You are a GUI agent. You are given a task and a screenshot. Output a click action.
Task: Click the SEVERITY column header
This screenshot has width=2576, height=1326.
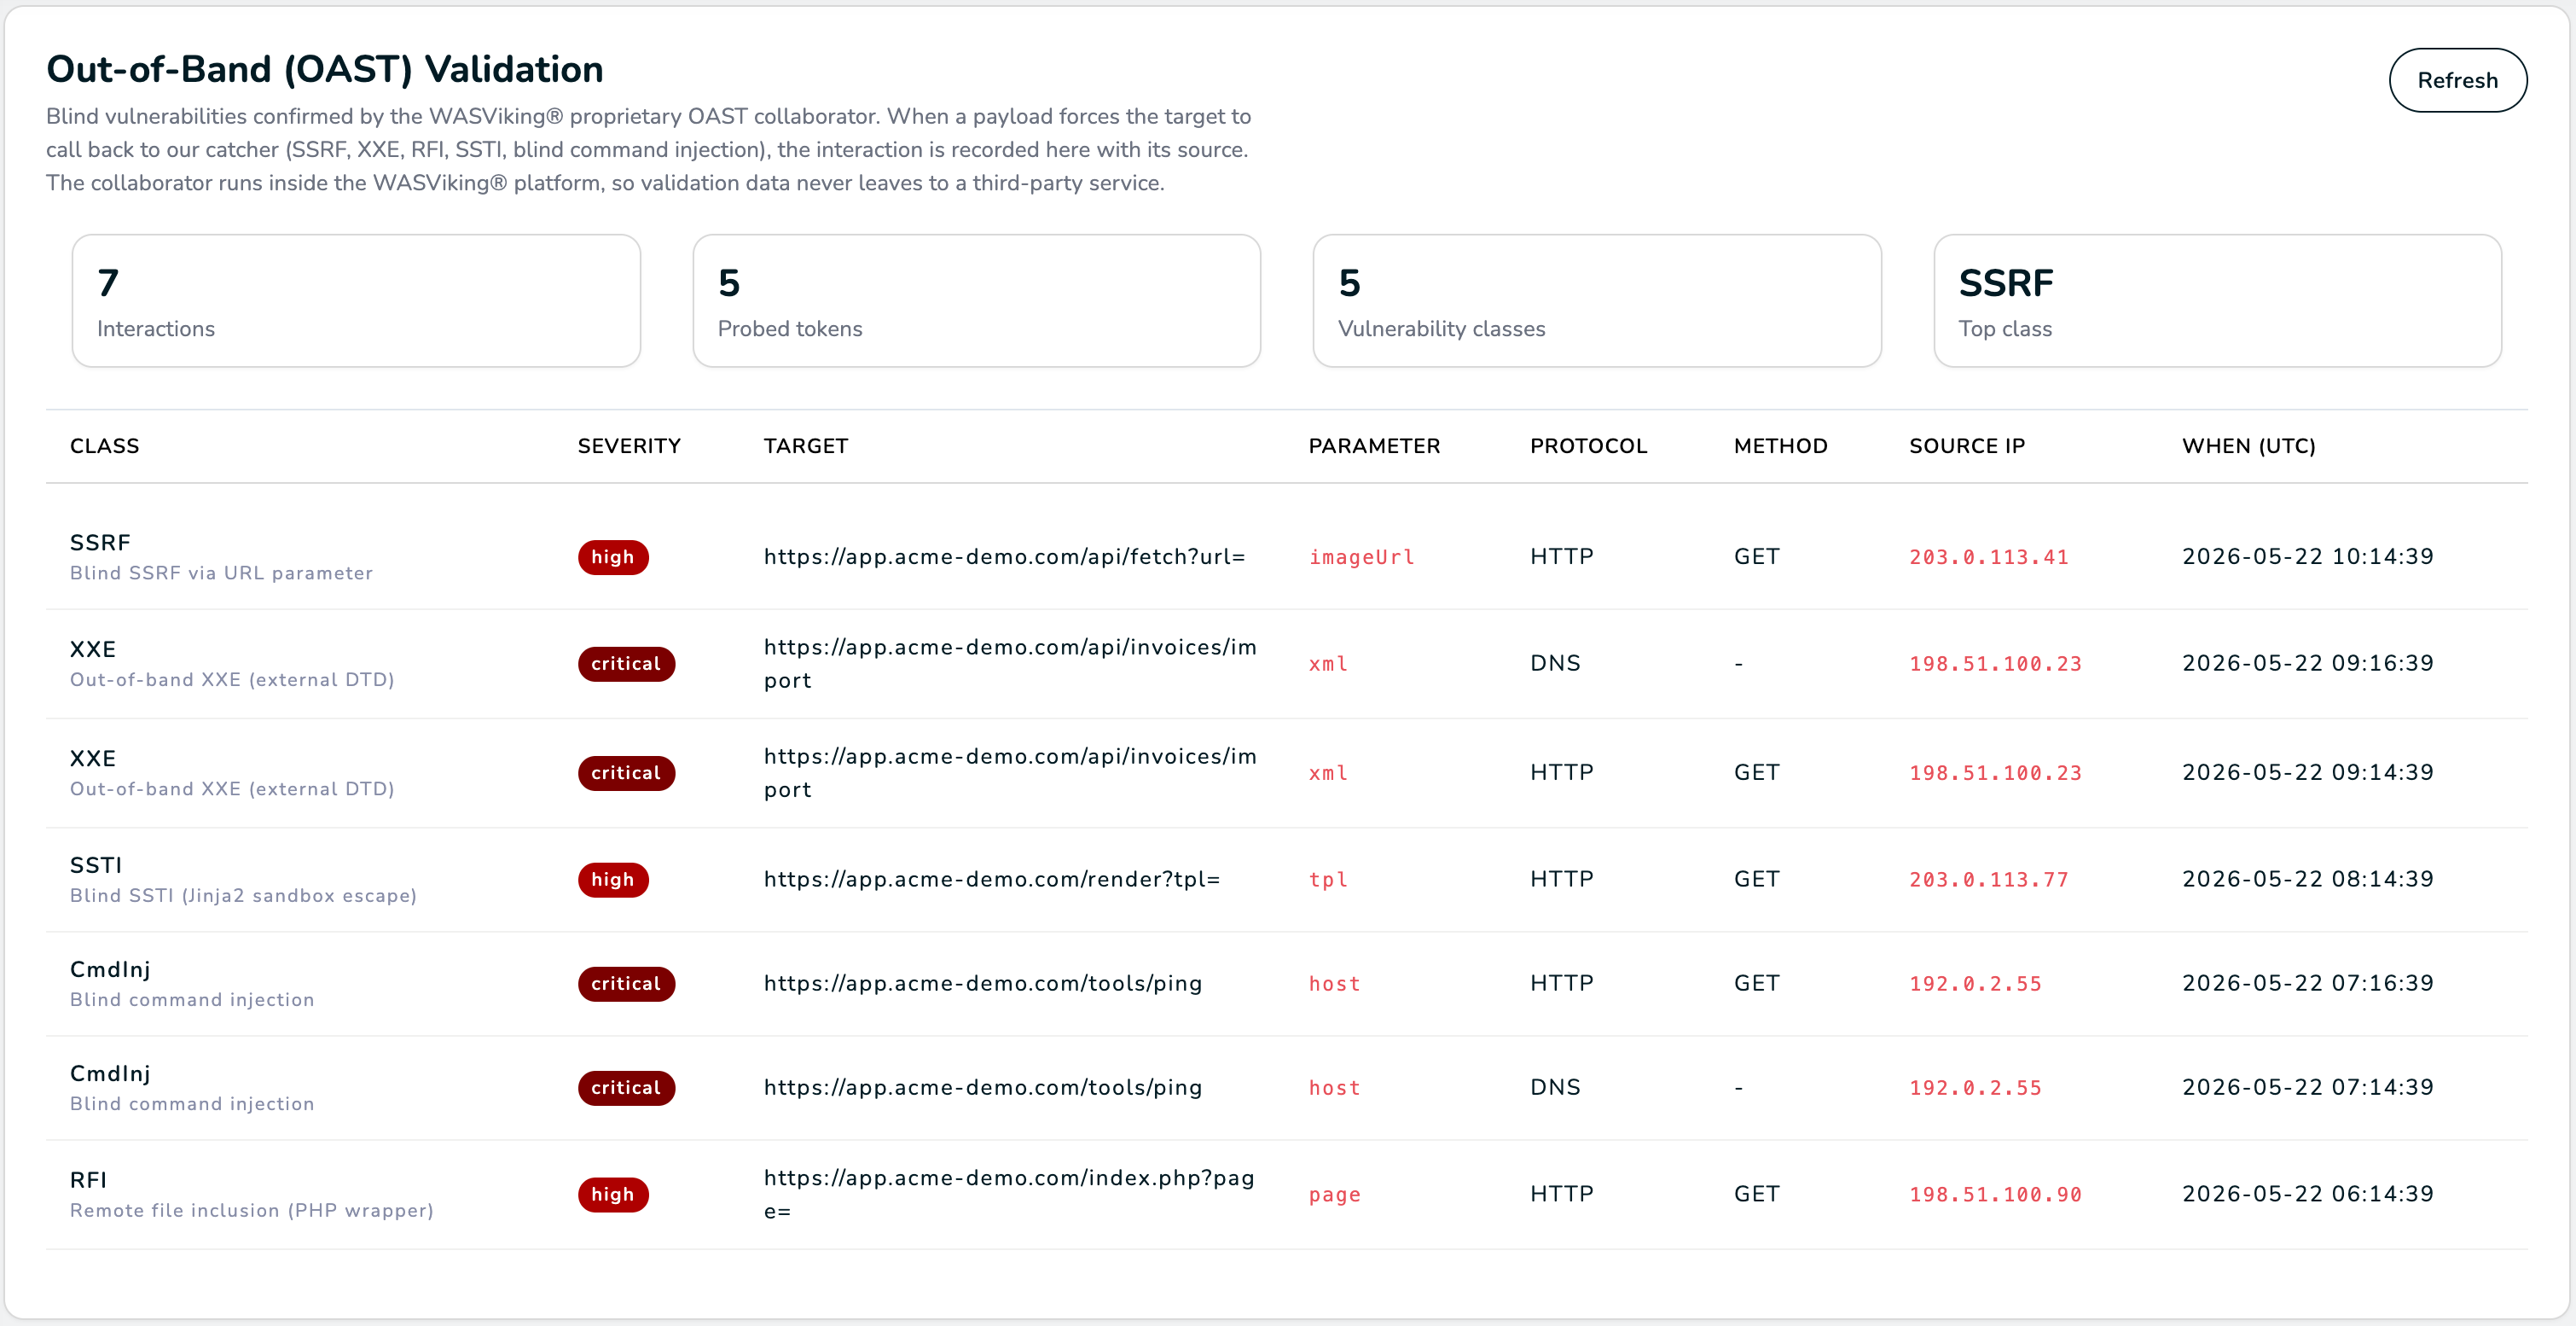click(629, 446)
